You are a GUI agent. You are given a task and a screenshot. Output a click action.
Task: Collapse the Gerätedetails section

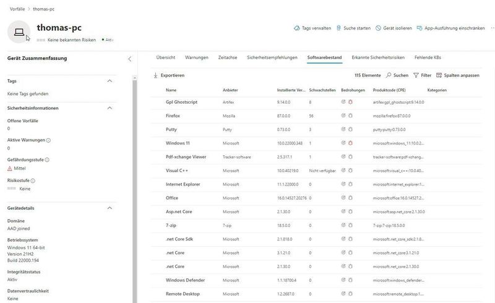(x=110, y=208)
